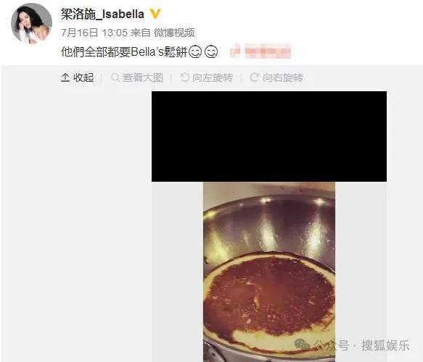The image size is (423, 362).
Task: Click the first smiley emoji in post
Action: (x=194, y=51)
